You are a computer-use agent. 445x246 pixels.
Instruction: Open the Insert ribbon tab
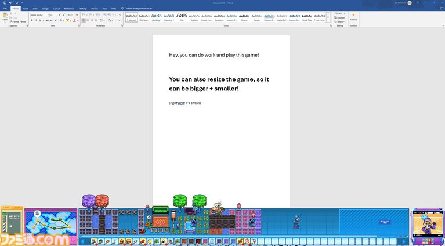click(26, 9)
